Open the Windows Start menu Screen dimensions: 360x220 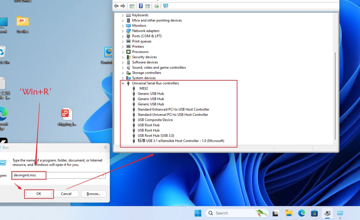198,213
